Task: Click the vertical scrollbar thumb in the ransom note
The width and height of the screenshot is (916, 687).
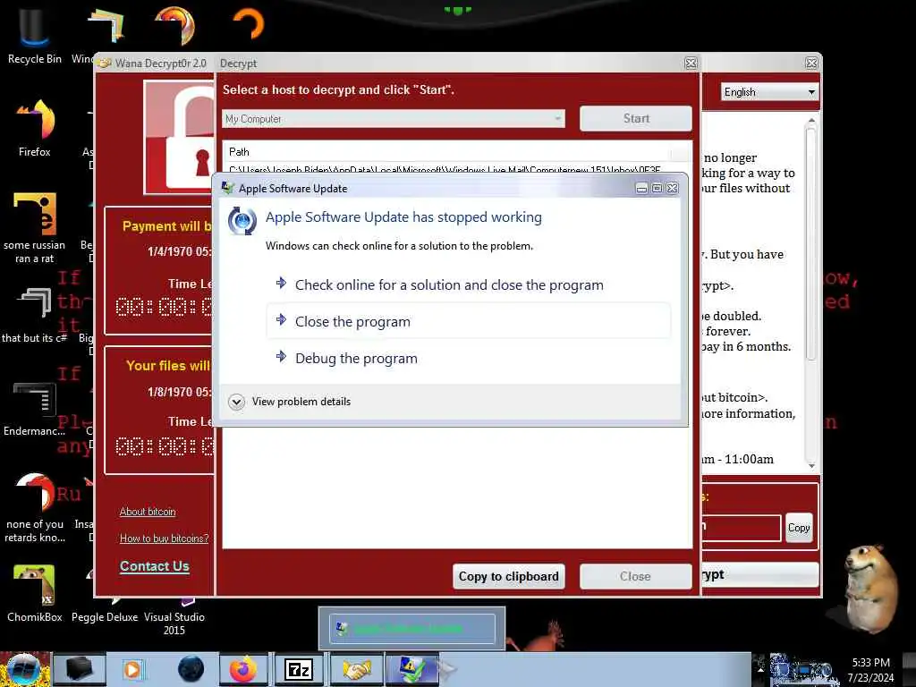Action: (810, 244)
